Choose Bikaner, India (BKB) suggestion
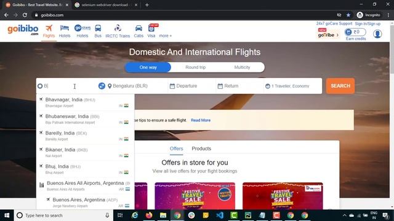This screenshot has width=394, height=221. click(x=85, y=152)
